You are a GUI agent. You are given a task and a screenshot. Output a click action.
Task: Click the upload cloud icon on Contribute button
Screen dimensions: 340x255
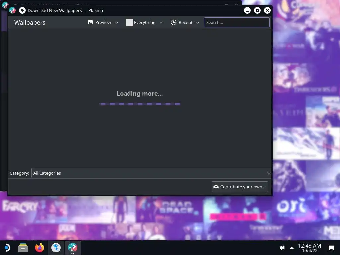[x=216, y=187]
